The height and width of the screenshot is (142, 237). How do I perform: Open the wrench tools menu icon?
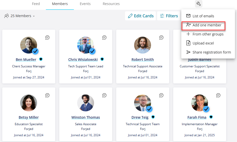pyautogui.click(x=198, y=4)
